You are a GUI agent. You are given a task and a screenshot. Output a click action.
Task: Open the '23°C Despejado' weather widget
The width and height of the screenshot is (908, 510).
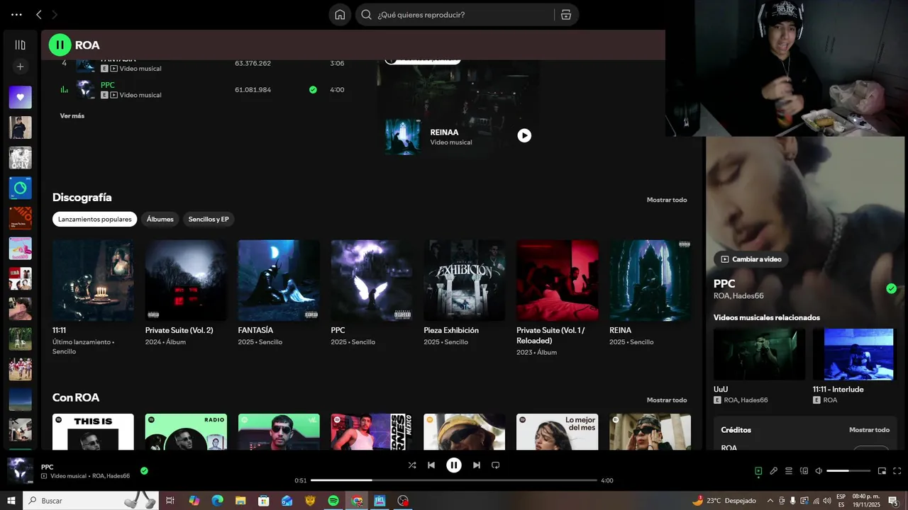point(724,501)
